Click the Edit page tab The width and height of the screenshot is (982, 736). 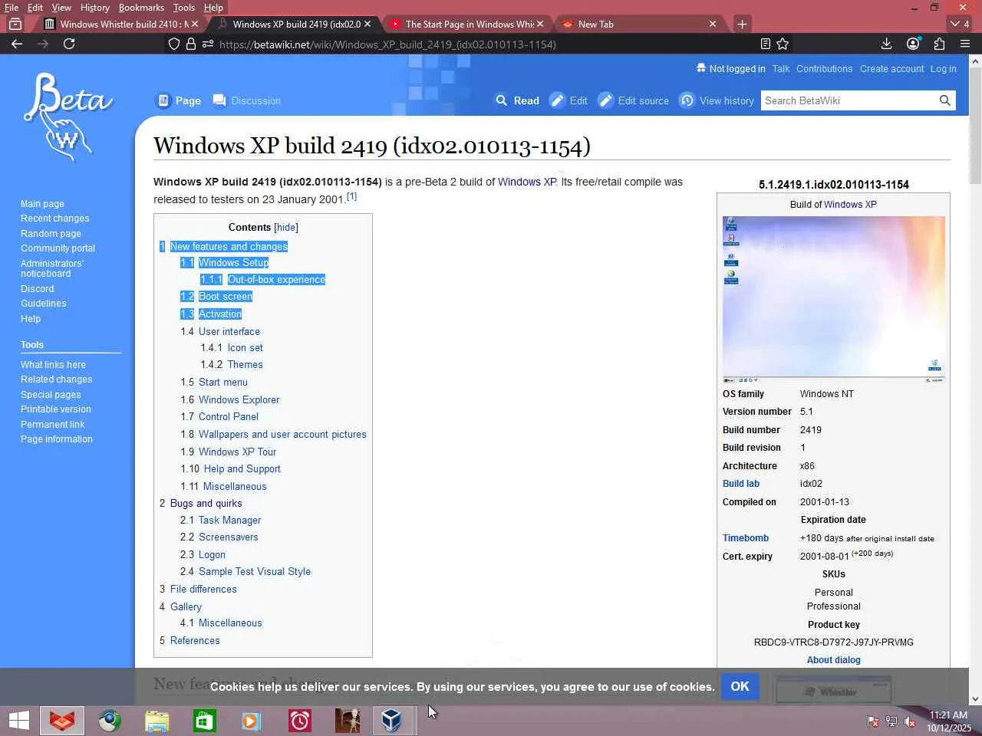click(569, 100)
